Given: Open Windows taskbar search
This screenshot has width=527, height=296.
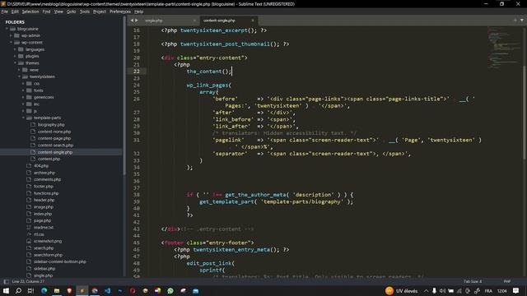Looking at the screenshot, I should pyautogui.click(x=18, y=290).
